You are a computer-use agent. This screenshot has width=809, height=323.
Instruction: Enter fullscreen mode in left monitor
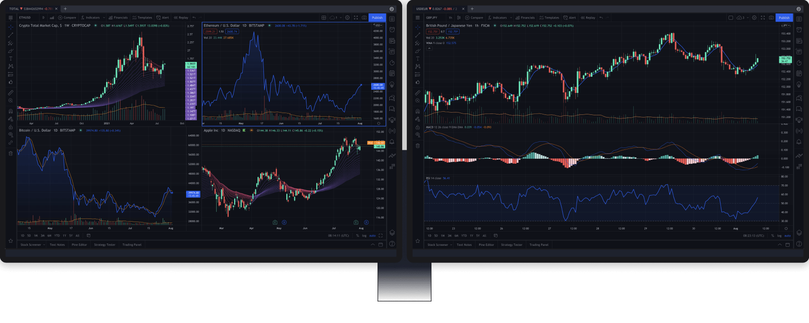[356, 17]
